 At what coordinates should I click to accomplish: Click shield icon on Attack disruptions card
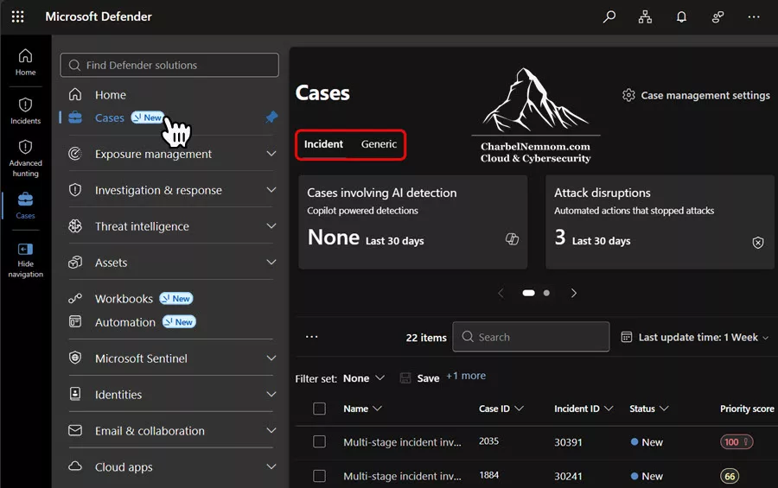click(x=757, y=242)
